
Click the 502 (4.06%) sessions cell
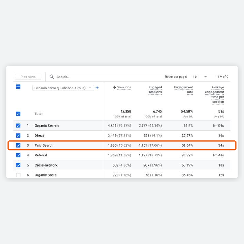pos(122,165)
